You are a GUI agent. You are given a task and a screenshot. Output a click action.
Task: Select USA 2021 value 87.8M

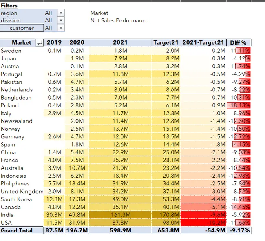click(120, 223)
